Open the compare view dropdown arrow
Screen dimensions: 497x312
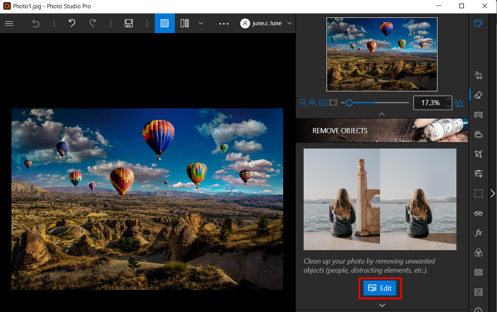pyautogui.click(x=201, y=23)
